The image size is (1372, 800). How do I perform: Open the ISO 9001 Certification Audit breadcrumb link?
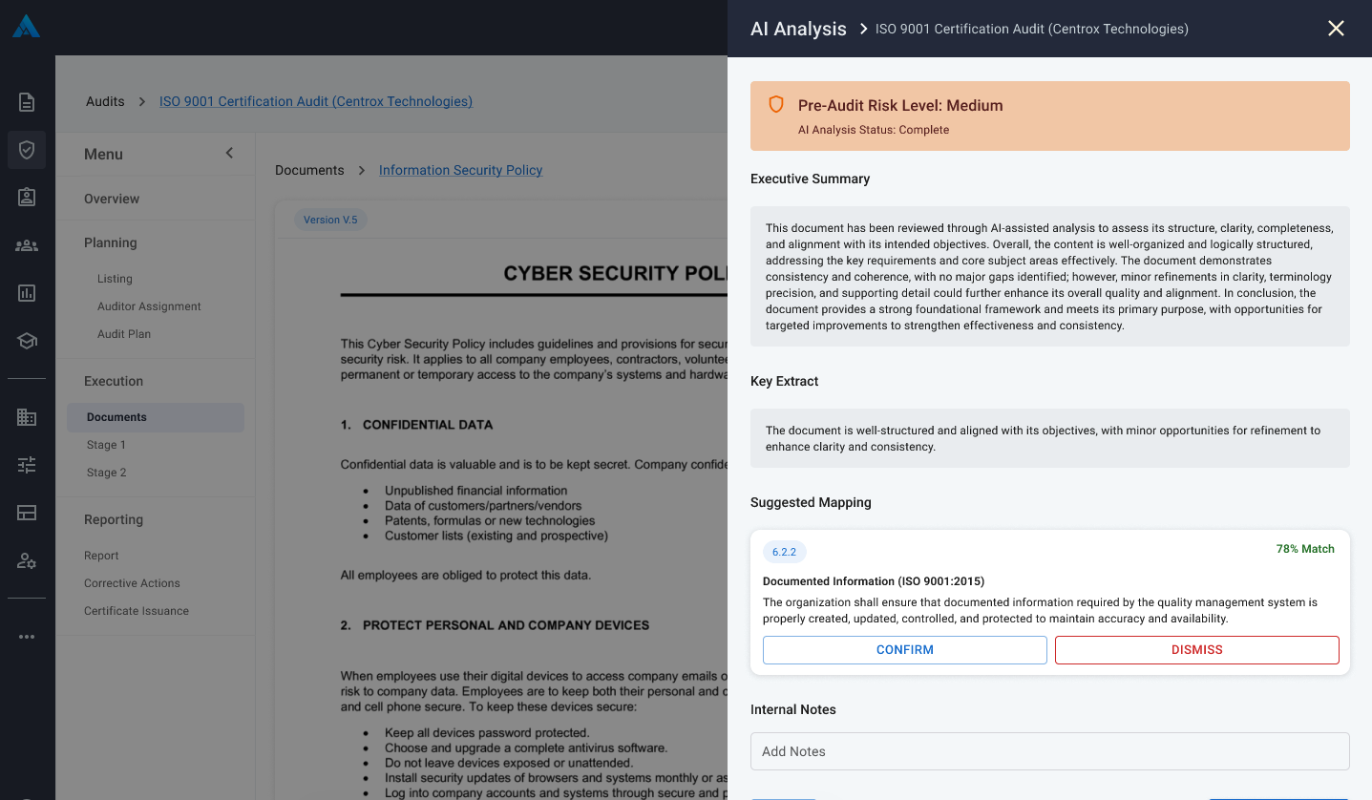click(316, 101)
